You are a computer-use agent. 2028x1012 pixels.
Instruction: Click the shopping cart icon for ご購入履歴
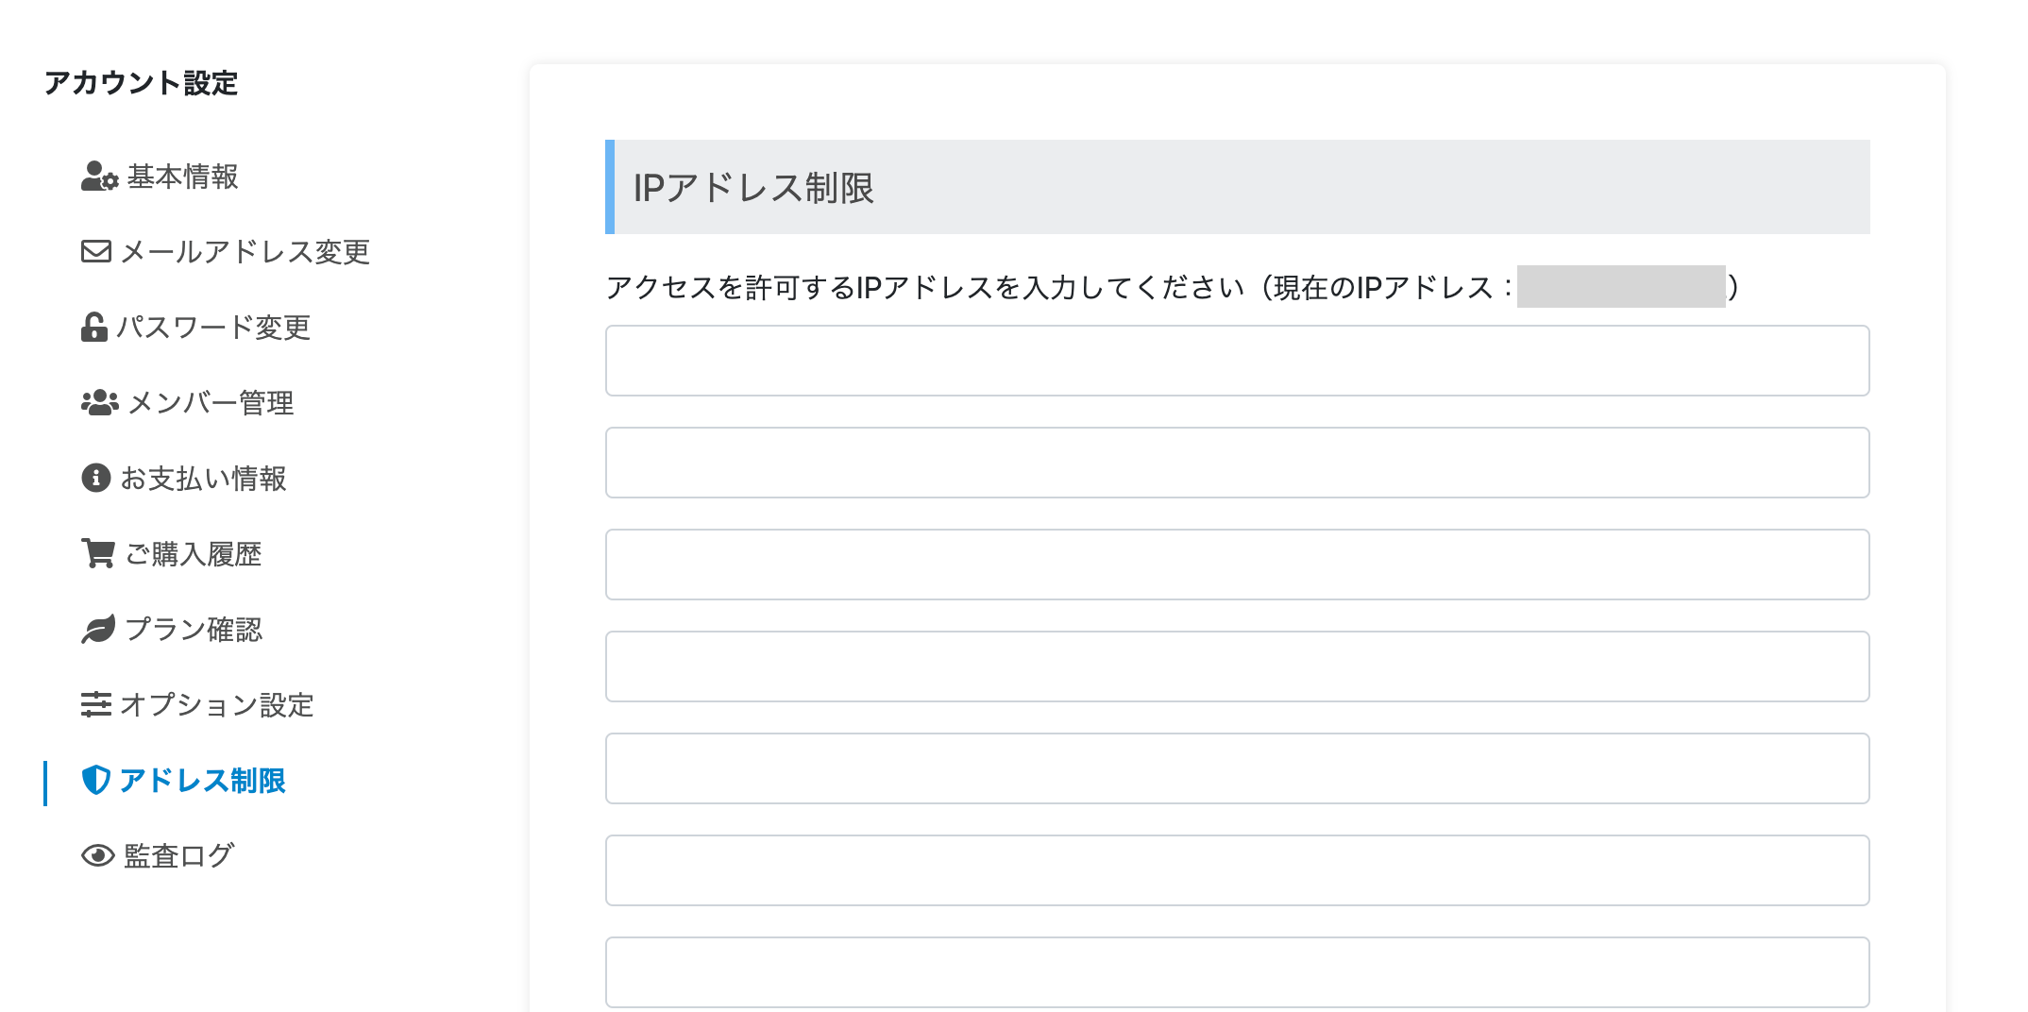click(x=98, y=553)
